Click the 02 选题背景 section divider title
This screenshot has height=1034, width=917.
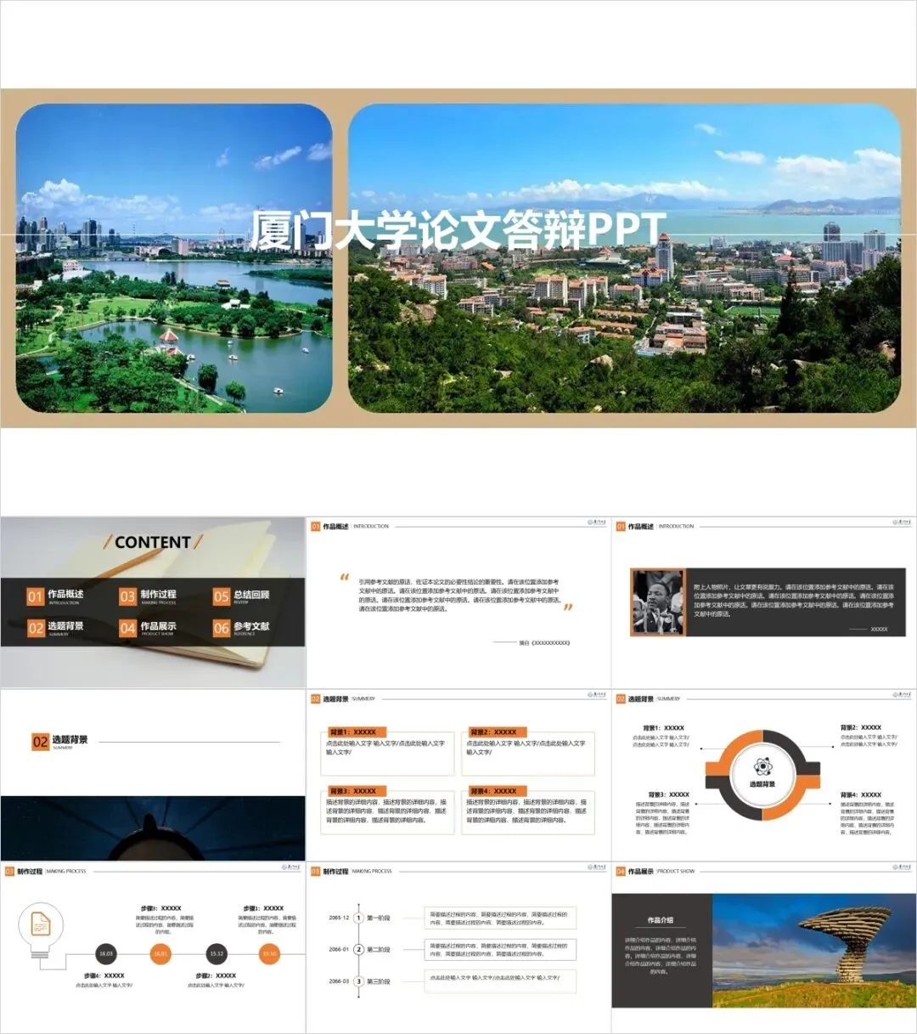(59, 741)
